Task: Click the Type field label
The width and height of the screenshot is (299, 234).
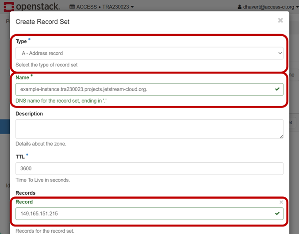Action: tap(21, 41)
